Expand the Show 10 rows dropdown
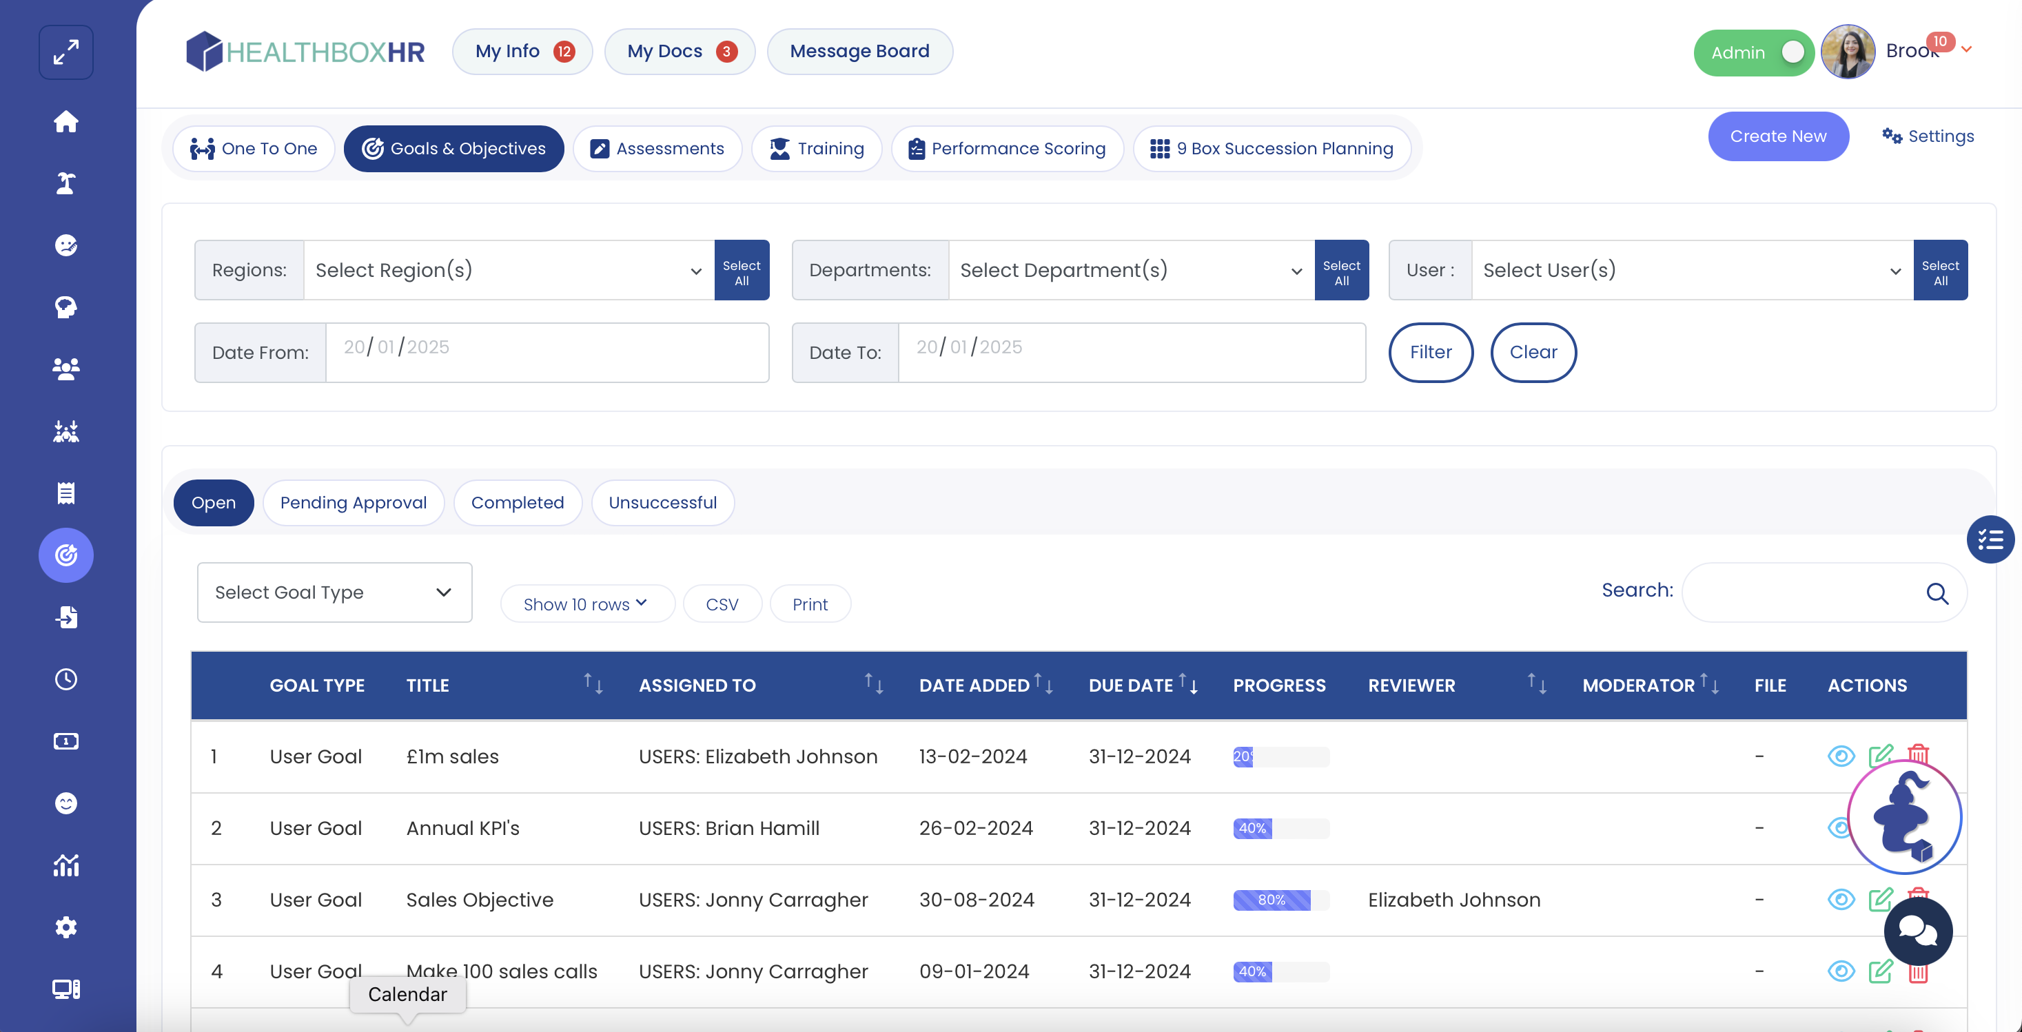This screenshot has height=1032, width=2022. coord(587,603)
